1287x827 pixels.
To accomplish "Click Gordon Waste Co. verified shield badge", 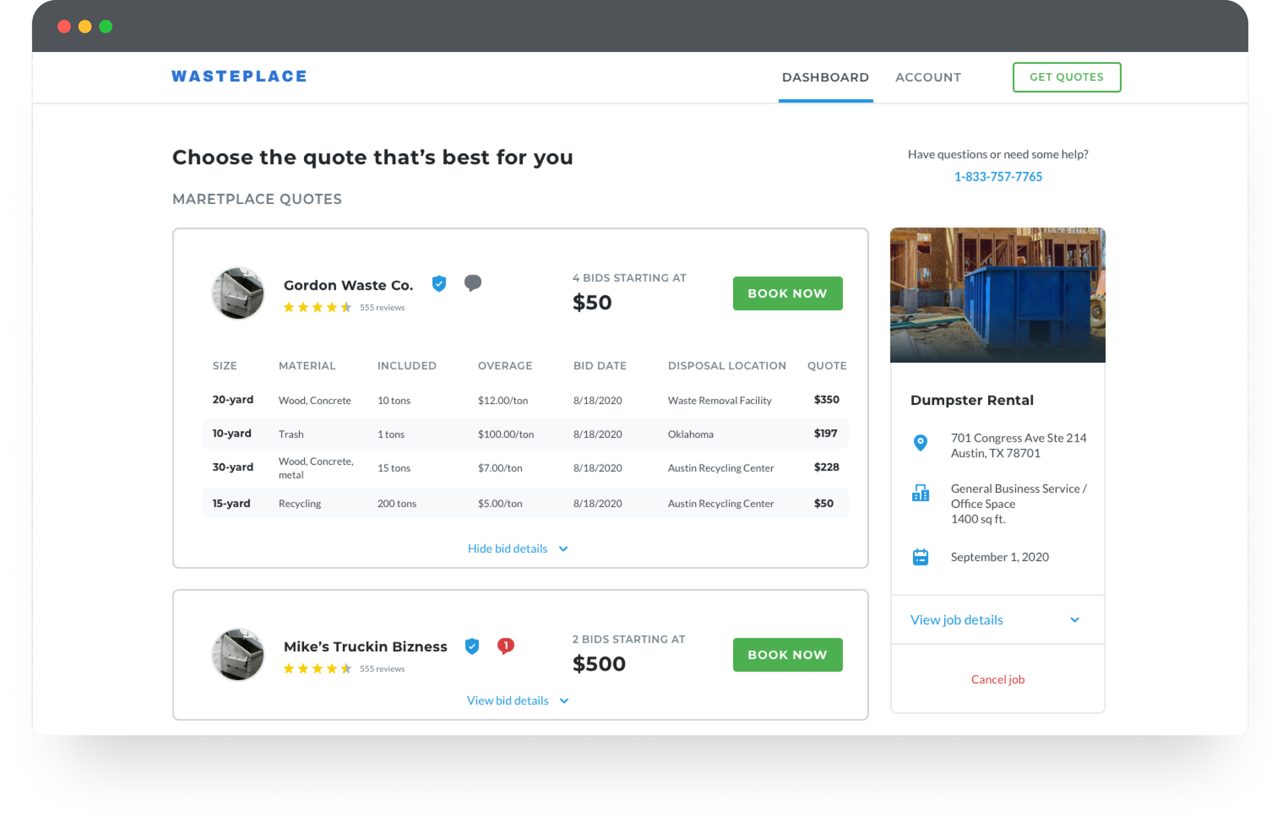I will [x=439, y=284].
